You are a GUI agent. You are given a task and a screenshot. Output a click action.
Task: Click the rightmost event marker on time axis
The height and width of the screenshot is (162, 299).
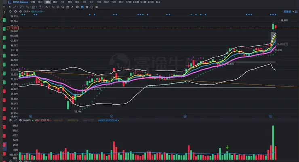click(x=271, y=116)
